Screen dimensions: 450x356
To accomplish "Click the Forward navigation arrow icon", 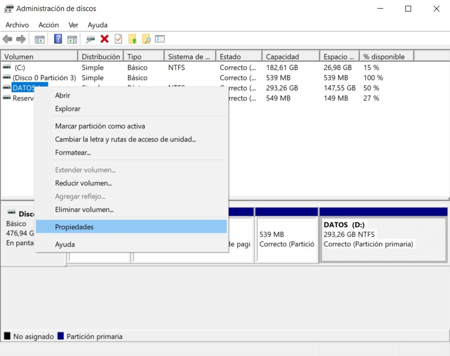I will tap(21, 39).
